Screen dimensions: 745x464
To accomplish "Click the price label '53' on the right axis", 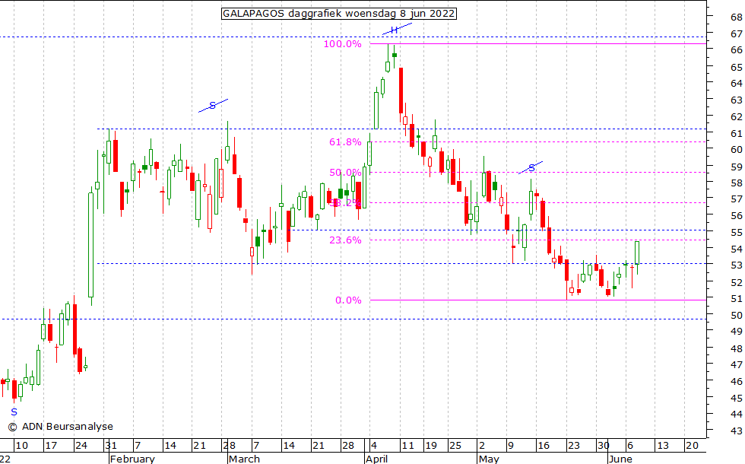I will coord(737,265).
